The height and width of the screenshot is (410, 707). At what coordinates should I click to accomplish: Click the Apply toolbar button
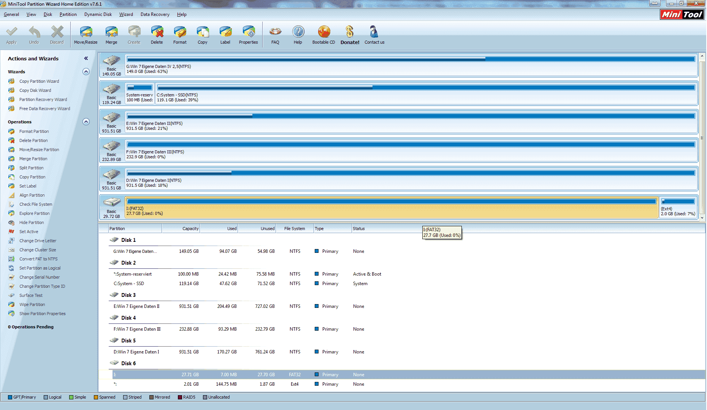pyautogui.click(x=11, y=35)
